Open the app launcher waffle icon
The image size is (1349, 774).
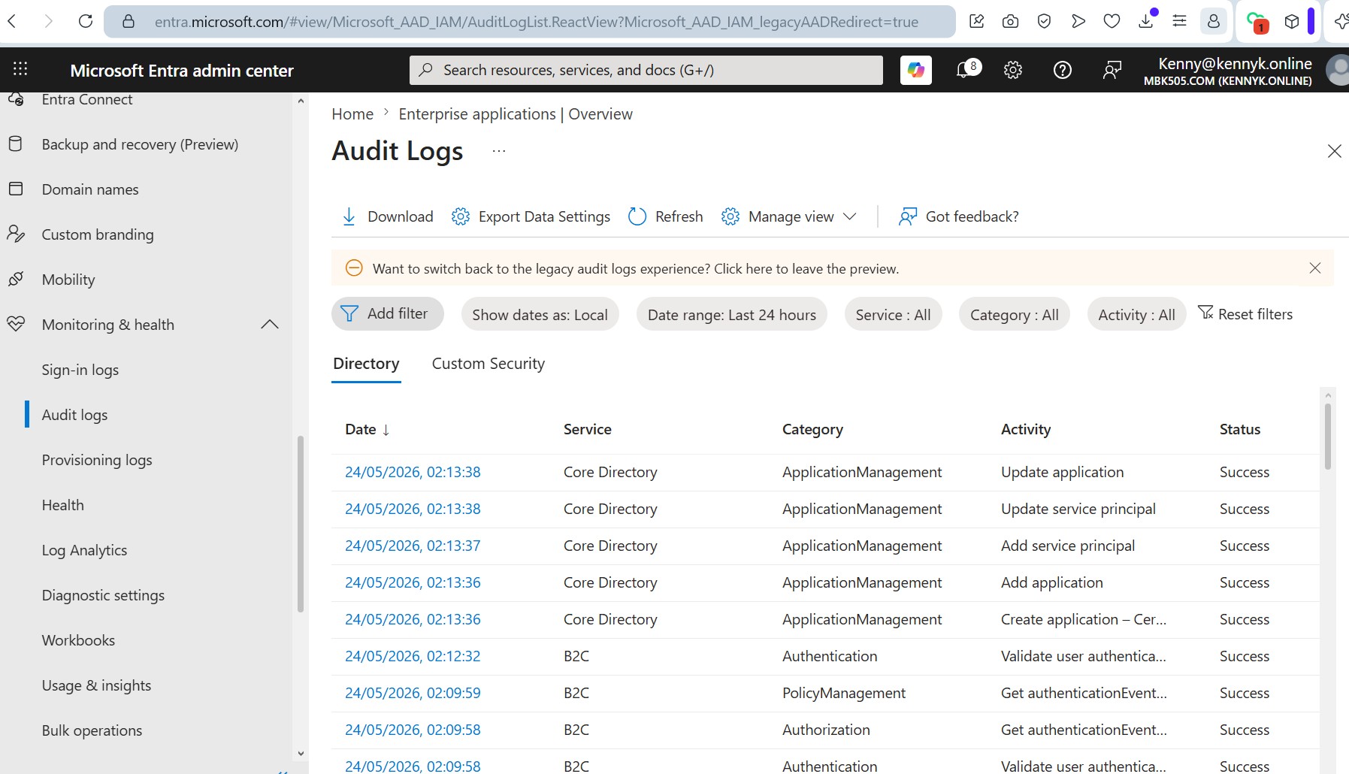20,70
